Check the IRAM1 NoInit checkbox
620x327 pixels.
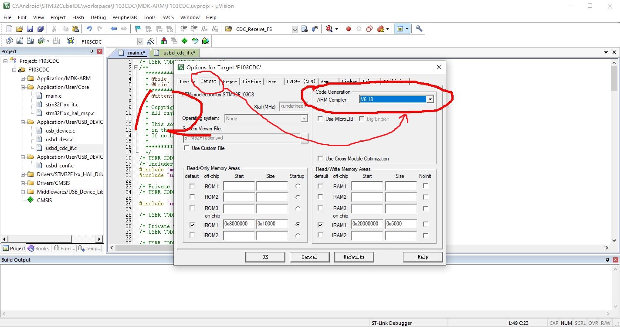(x=426, y=224)
